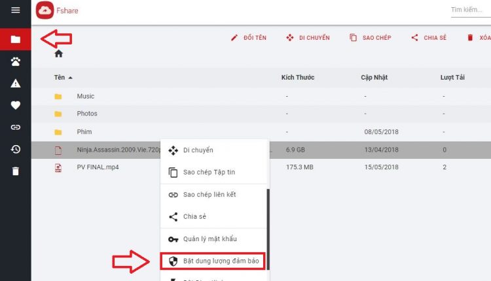491x281 pixels.
Task: Choose Di chuyển in context menu
Action: click(x=215, y=150)
